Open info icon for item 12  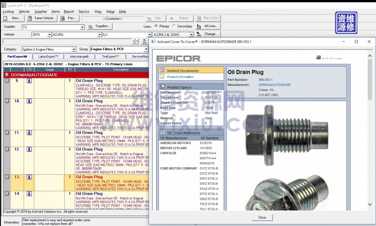tap(29, 149)
